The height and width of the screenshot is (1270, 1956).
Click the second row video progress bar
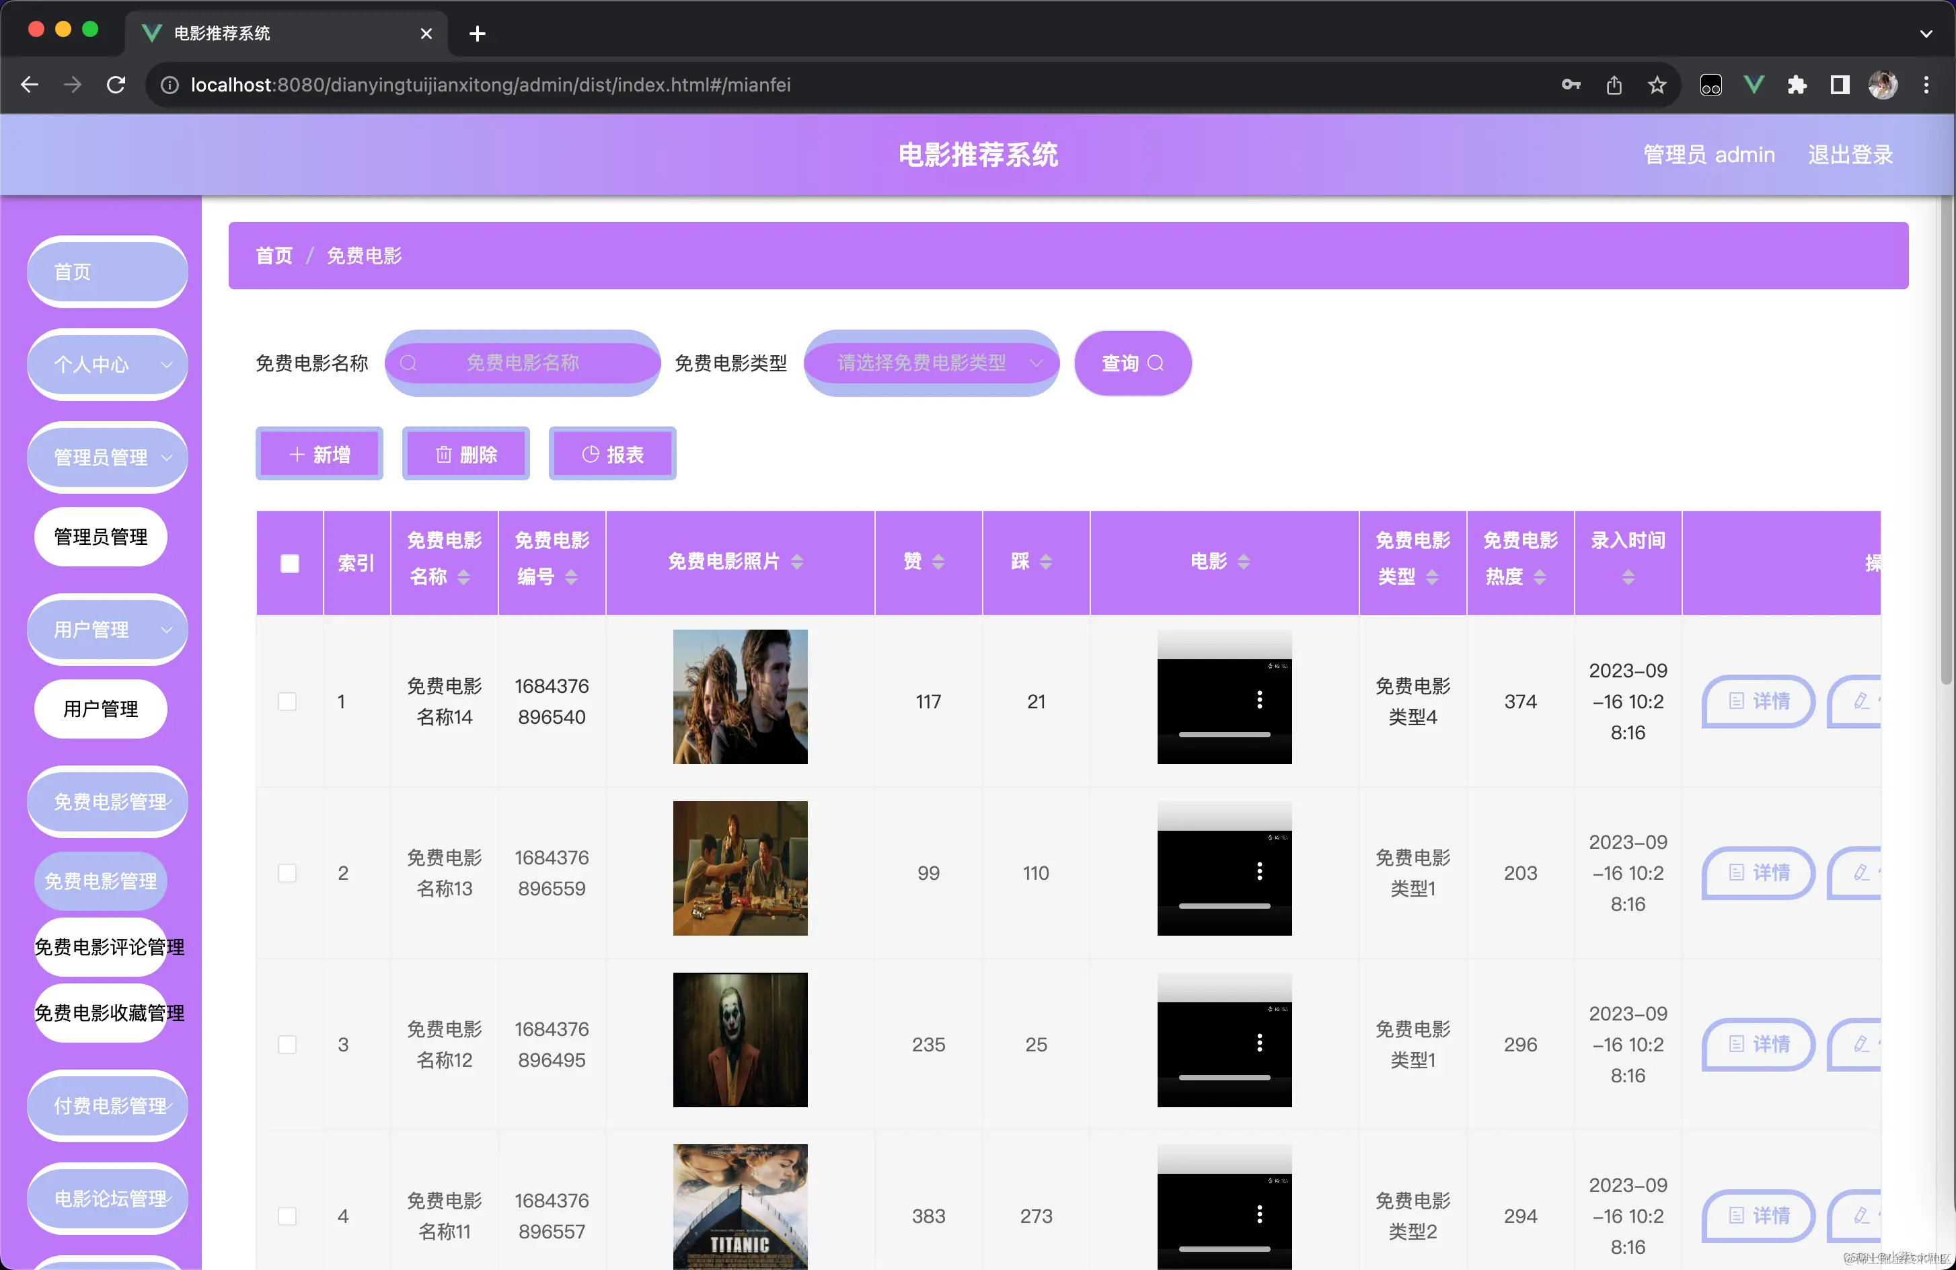(1224, 906)
